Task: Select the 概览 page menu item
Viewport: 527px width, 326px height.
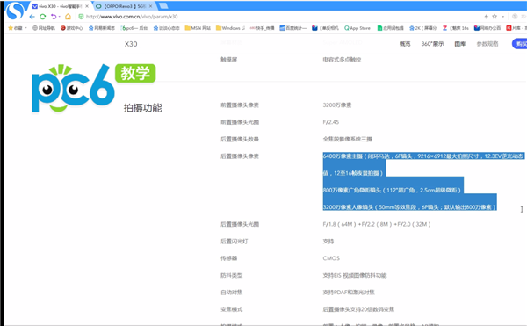Action: pyautogui.click(x=405, y=44)
